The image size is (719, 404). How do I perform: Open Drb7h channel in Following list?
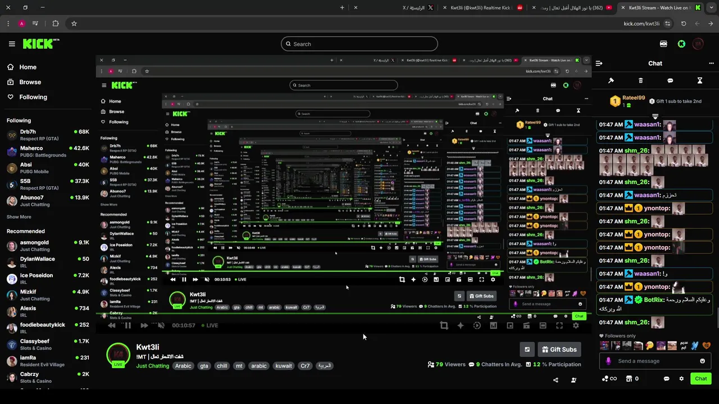point(48,135)
